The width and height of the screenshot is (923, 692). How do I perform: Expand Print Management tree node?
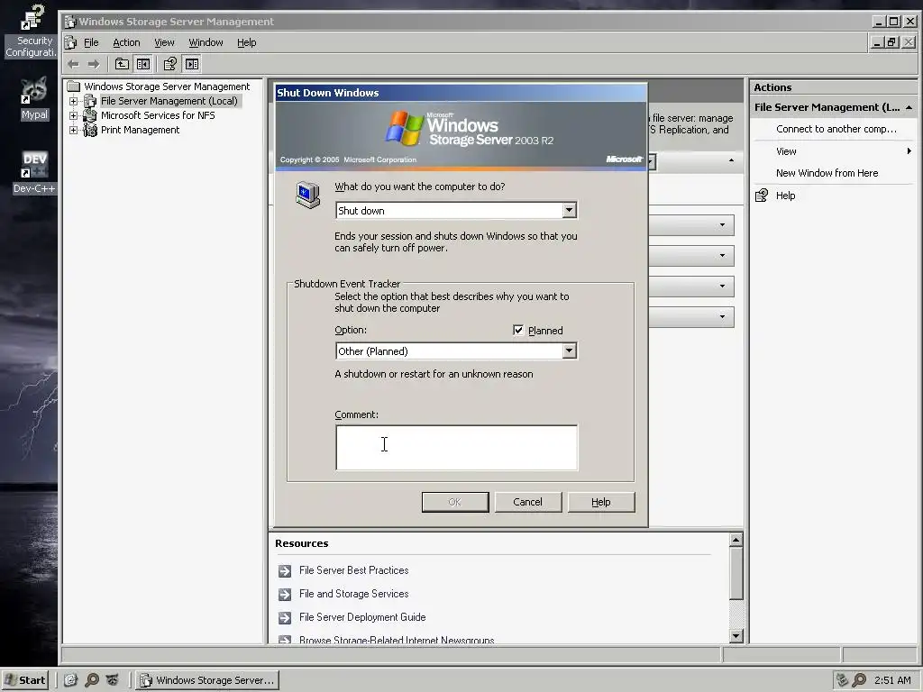(x=74, y=130)
